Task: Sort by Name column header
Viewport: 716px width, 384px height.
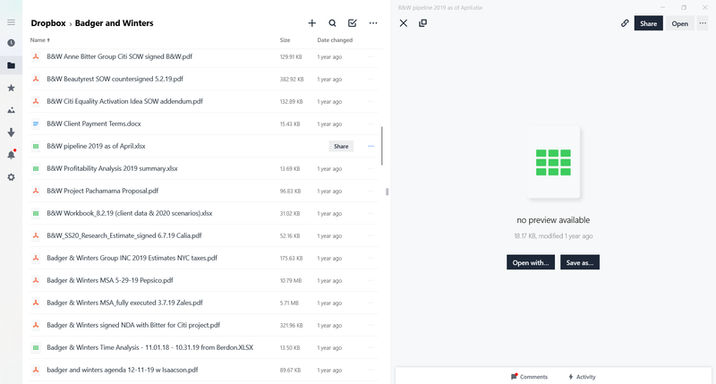Action: point(39,40)
